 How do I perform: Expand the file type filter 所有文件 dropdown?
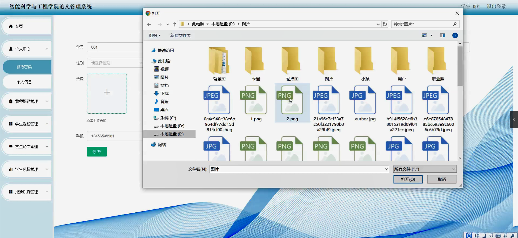[425, 169]
